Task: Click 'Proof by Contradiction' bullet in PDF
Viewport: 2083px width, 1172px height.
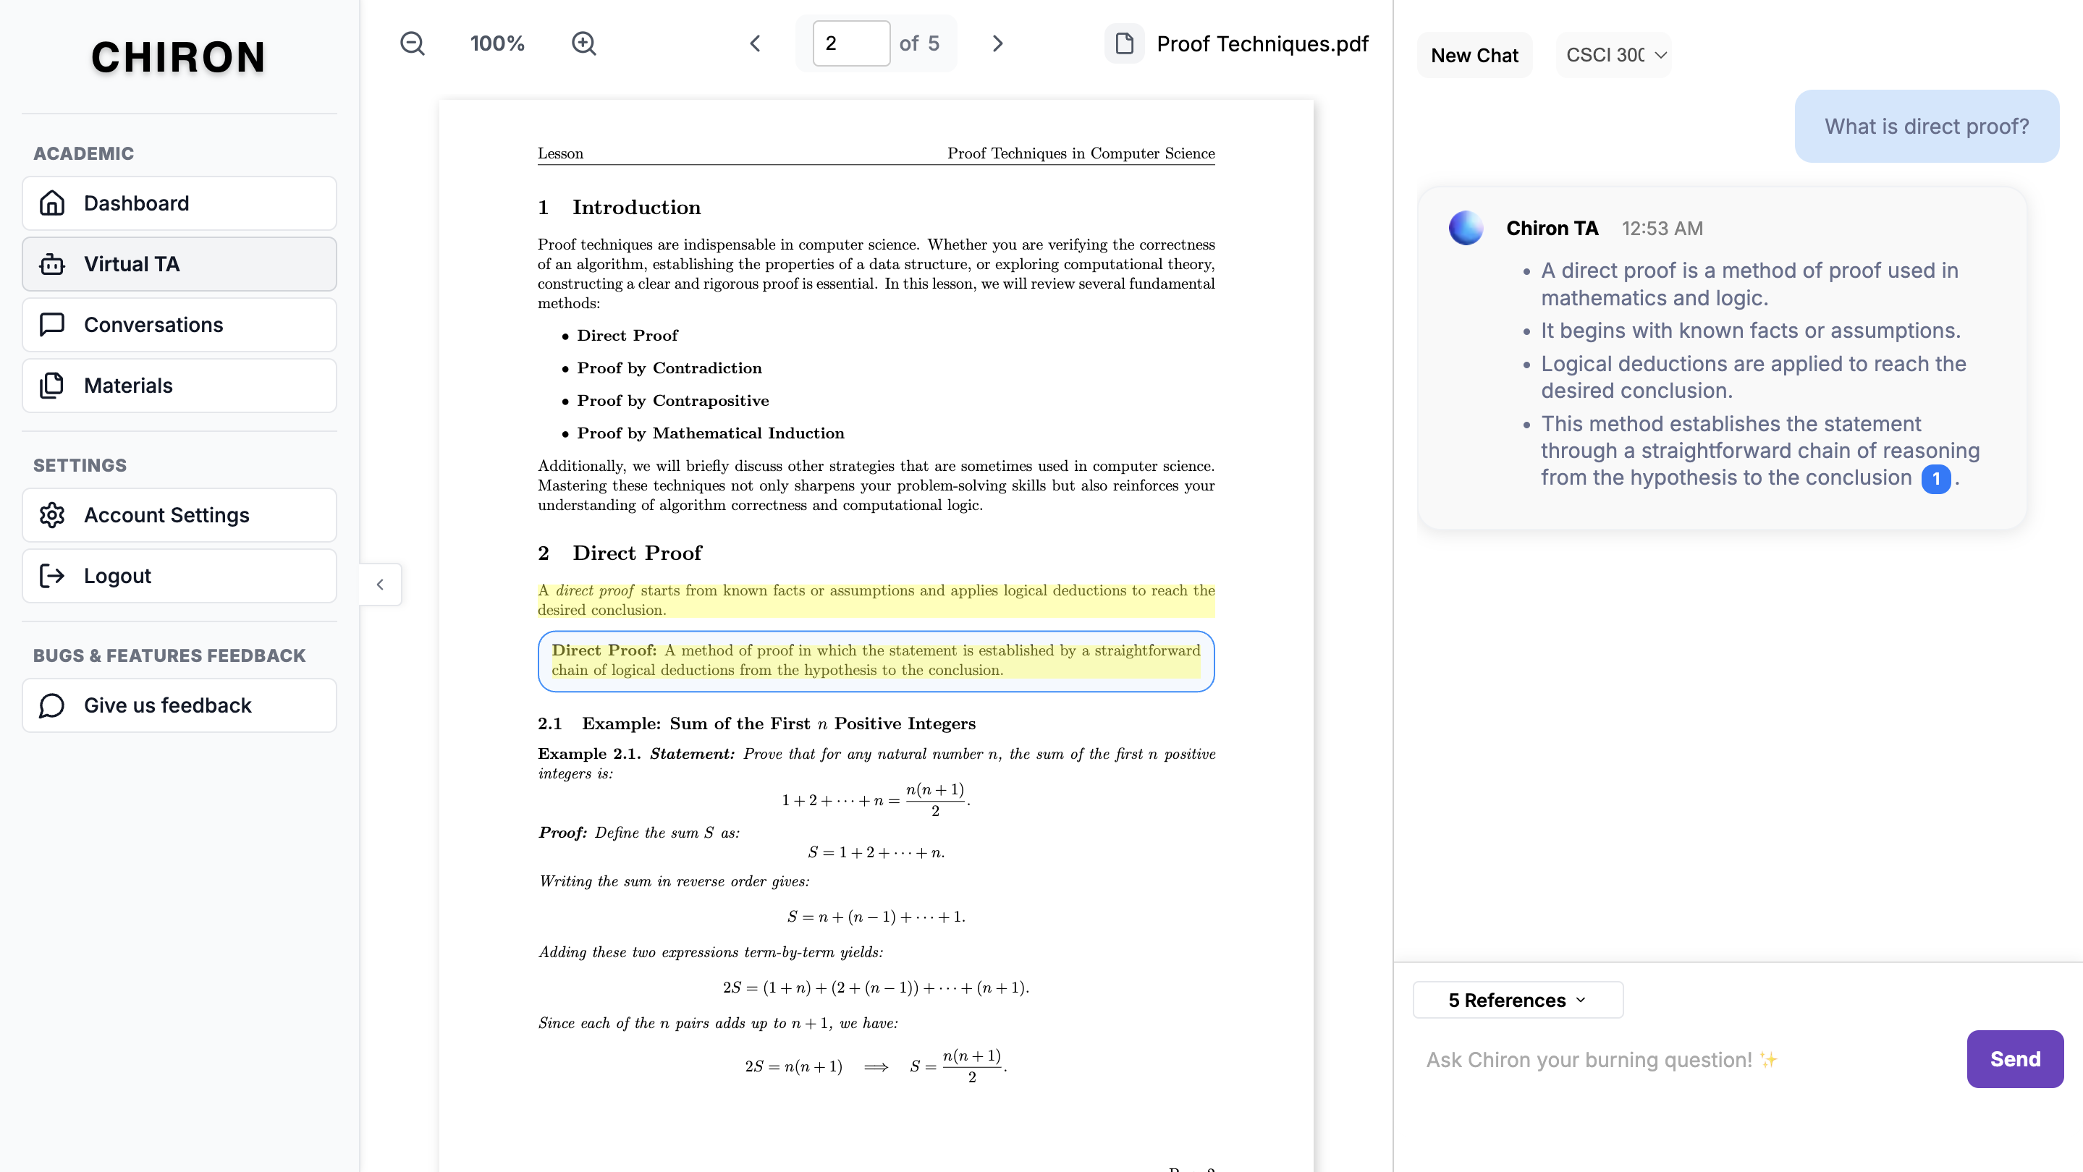Action: coord(669,368)
